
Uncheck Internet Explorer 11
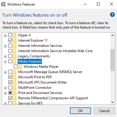click(x=10, y=40)
